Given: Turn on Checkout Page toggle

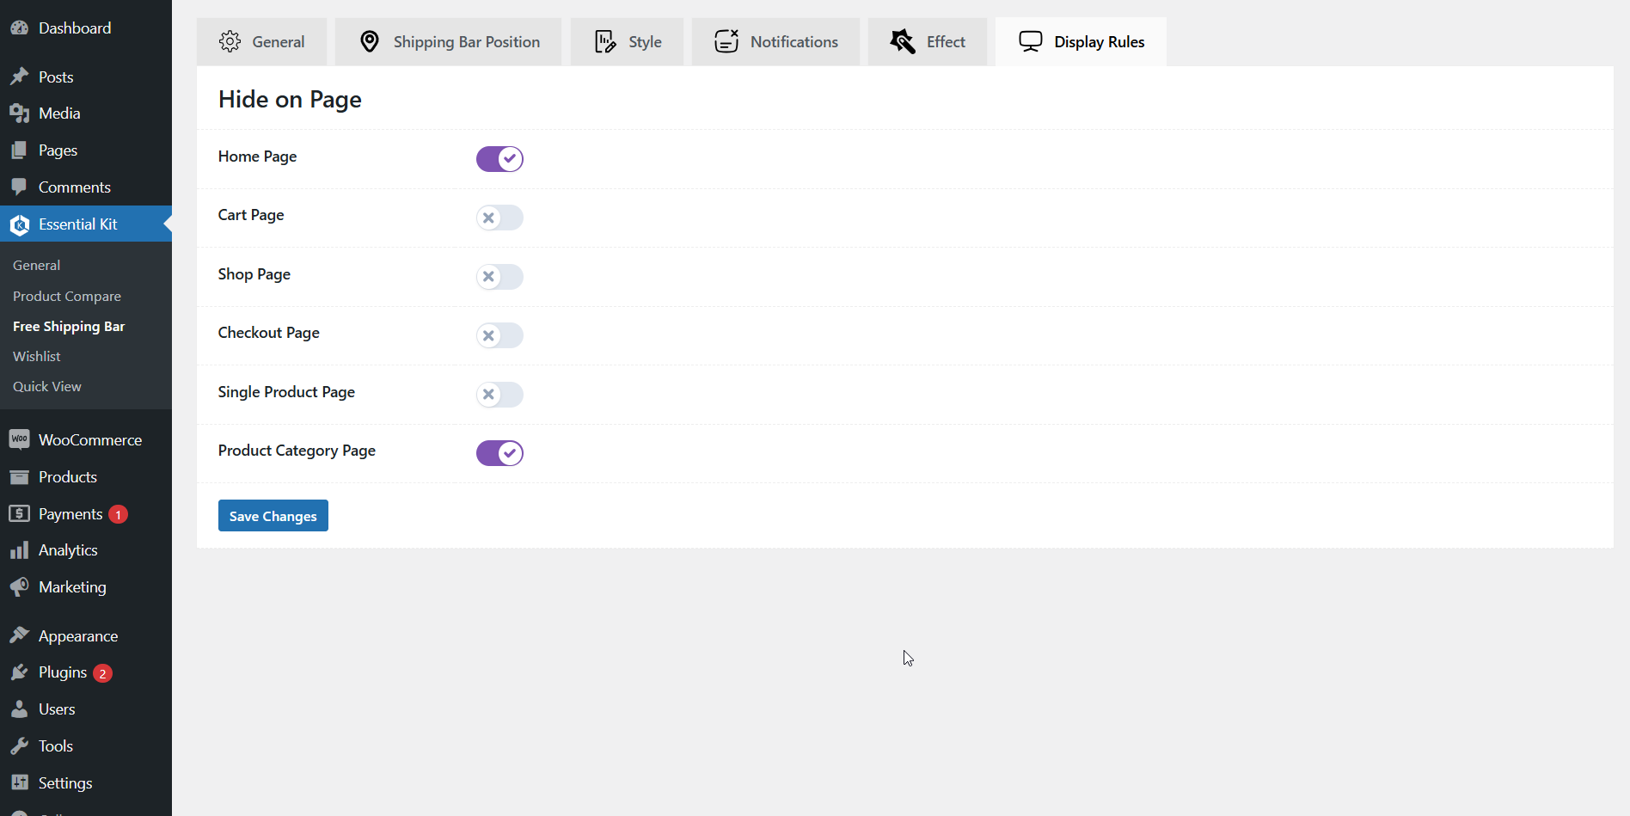Looking at the screenshot, I should tap(499, 335).
